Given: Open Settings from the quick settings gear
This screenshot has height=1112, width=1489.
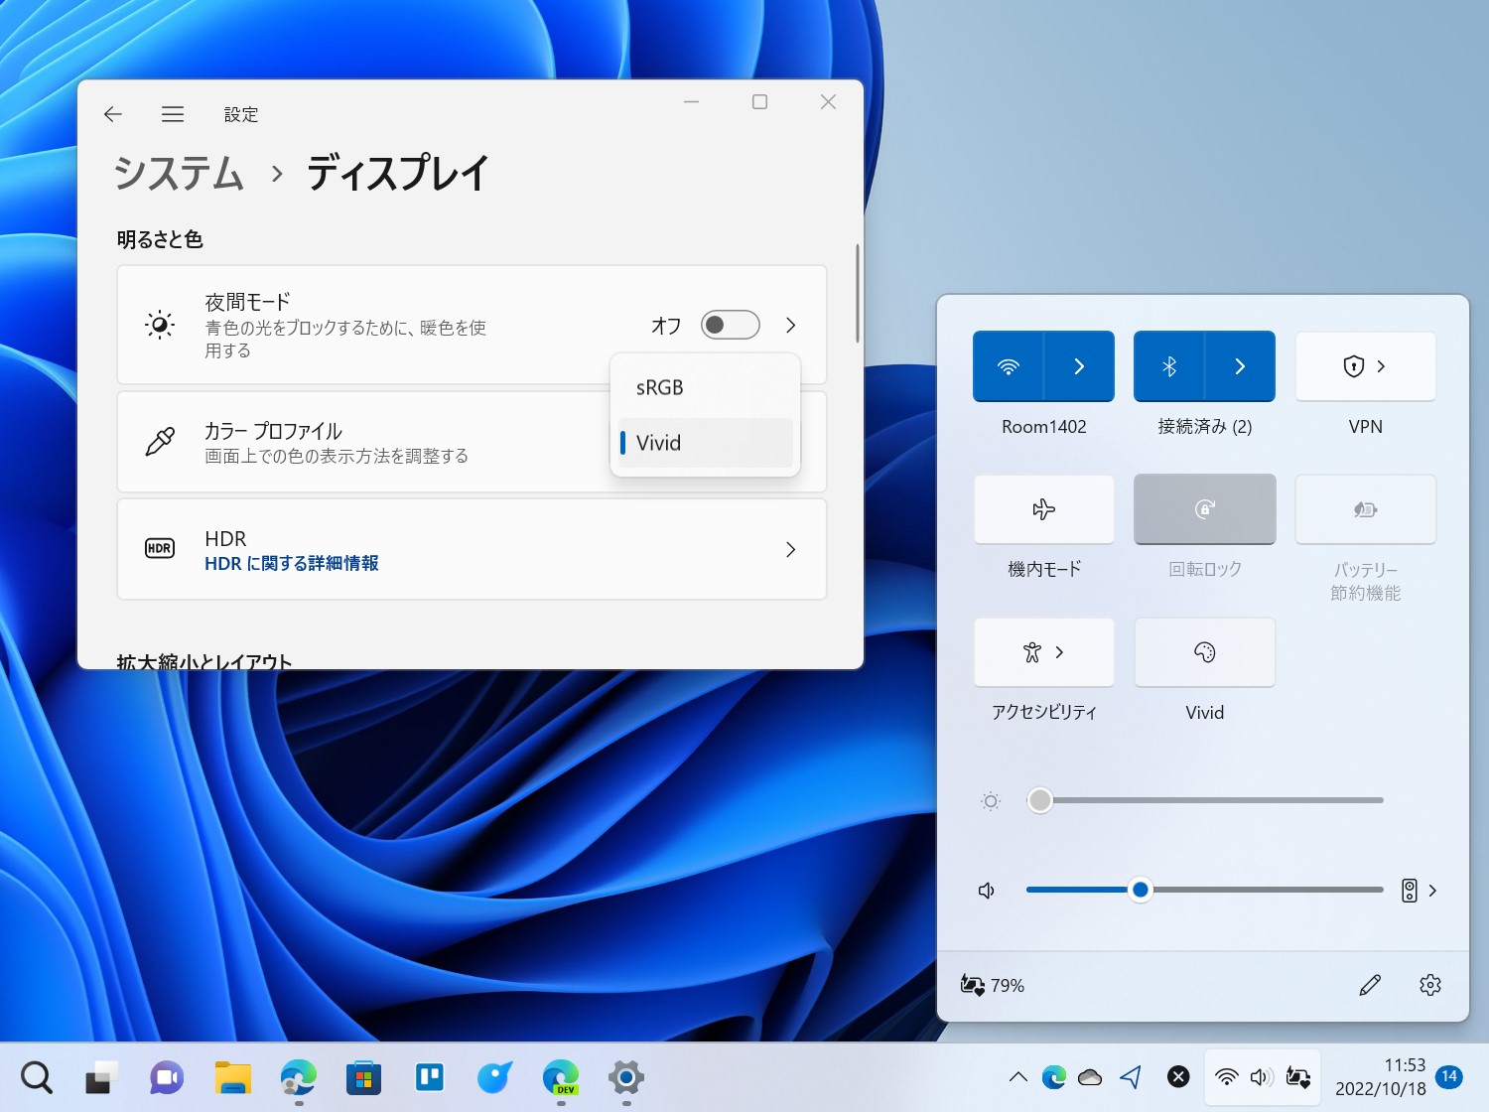Looking at the screenshot, I should coord(1429,985).
